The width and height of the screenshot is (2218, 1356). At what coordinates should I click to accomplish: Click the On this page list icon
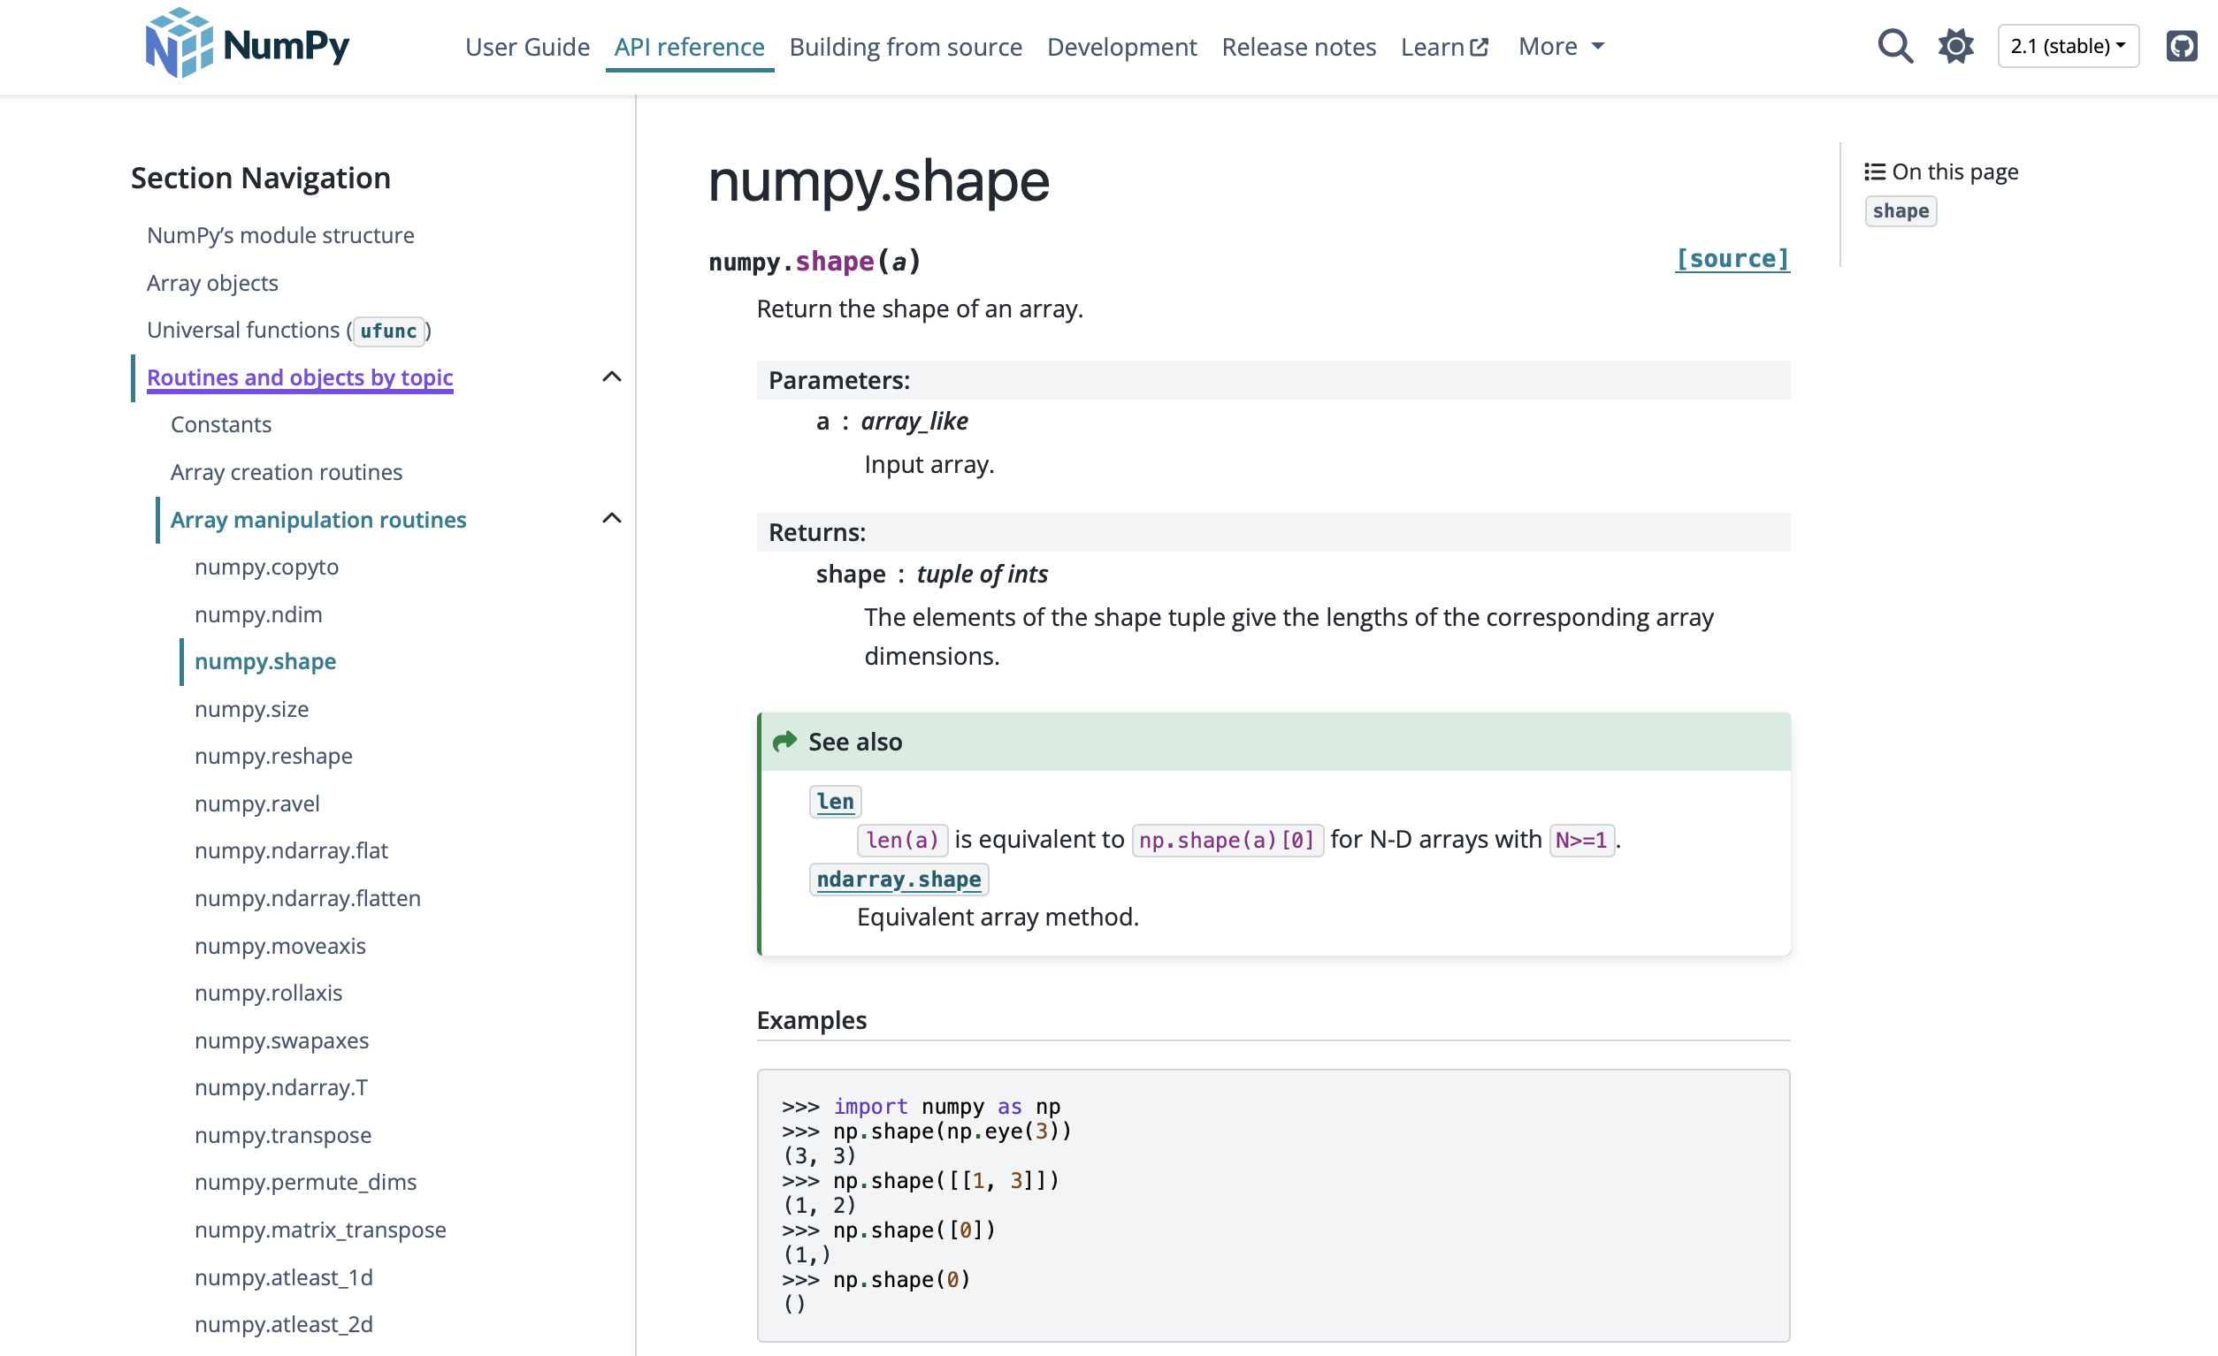(1874, 171)
